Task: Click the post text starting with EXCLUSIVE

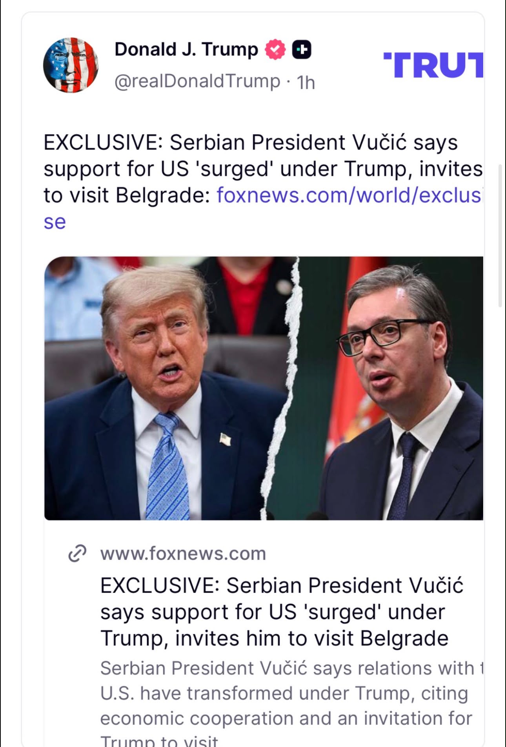Action: (x=263, y=169)
